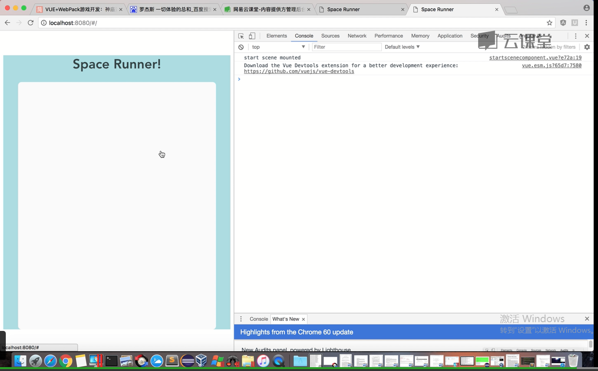Select the Console panel tab
Image resolution: width=598 pixels, height=371 pixels.
(x=304, y=36)
